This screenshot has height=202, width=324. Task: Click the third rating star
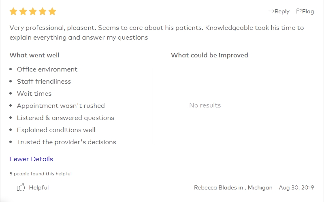tap(33, 11)
